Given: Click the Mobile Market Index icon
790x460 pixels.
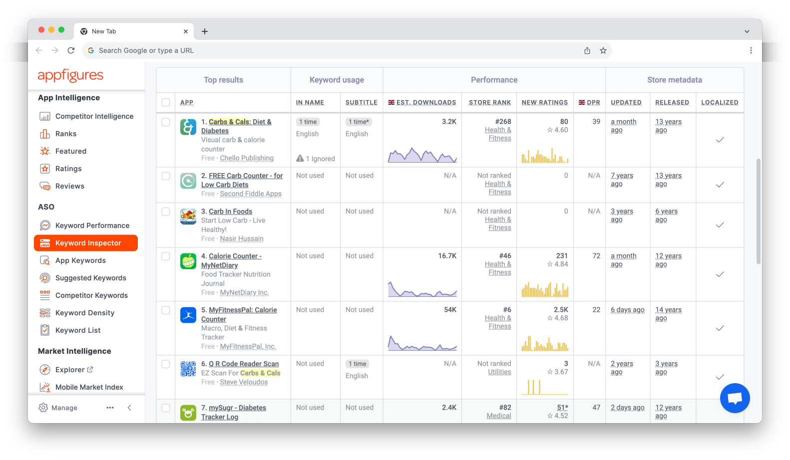Looking at the screenshot, I should (x=45, y=387).
